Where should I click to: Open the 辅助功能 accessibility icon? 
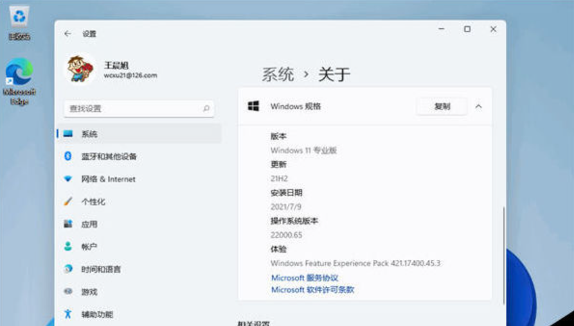coord(68,314)
